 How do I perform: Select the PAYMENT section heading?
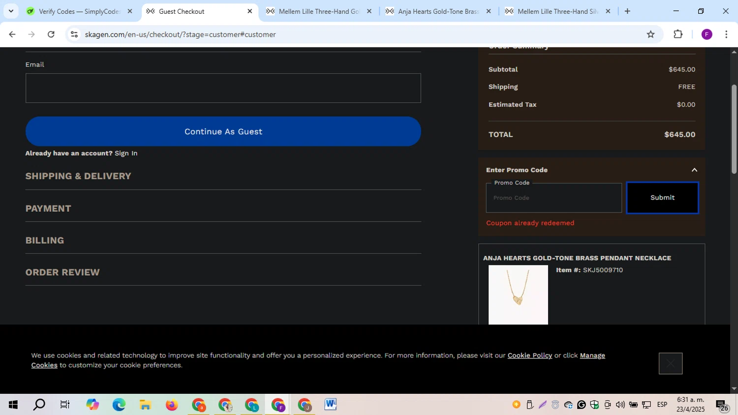click(x=48, y=208)
